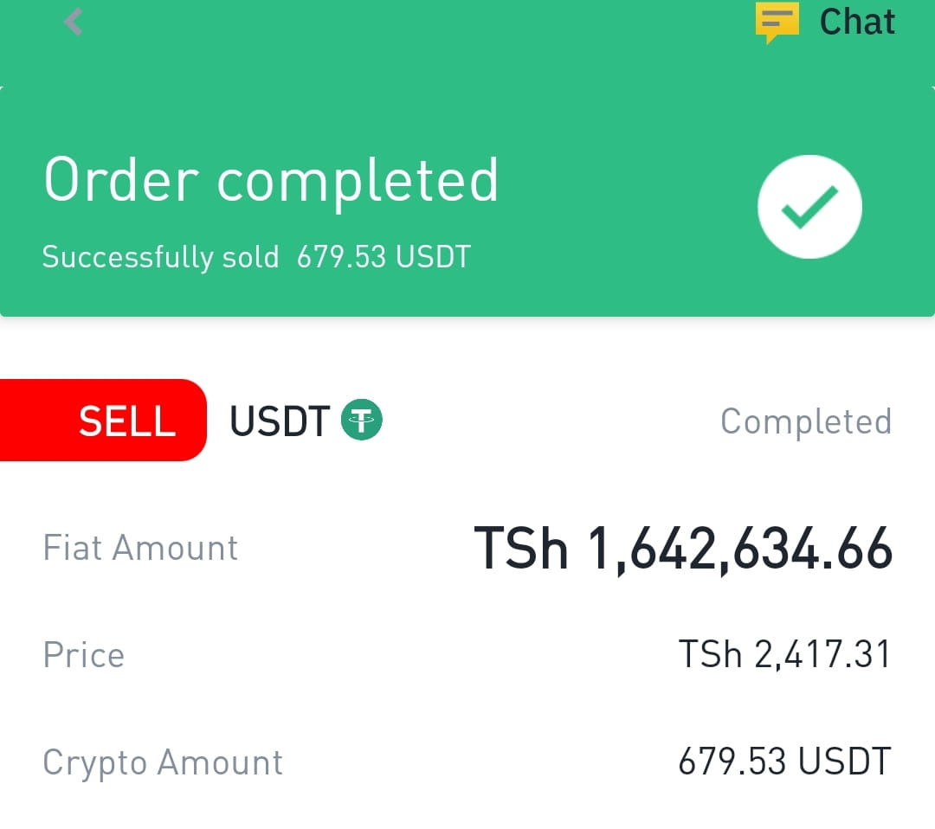Select the 679.53 USDT crypto amount
The image size is (935, 829).
point(784,762)
